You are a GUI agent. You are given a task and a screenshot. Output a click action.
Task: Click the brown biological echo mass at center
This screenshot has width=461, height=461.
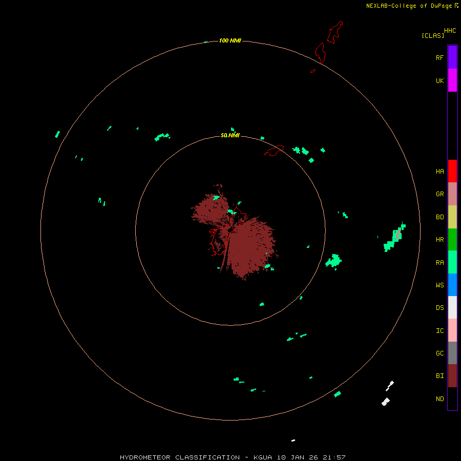pyautogui.click(x=250, y=247)
